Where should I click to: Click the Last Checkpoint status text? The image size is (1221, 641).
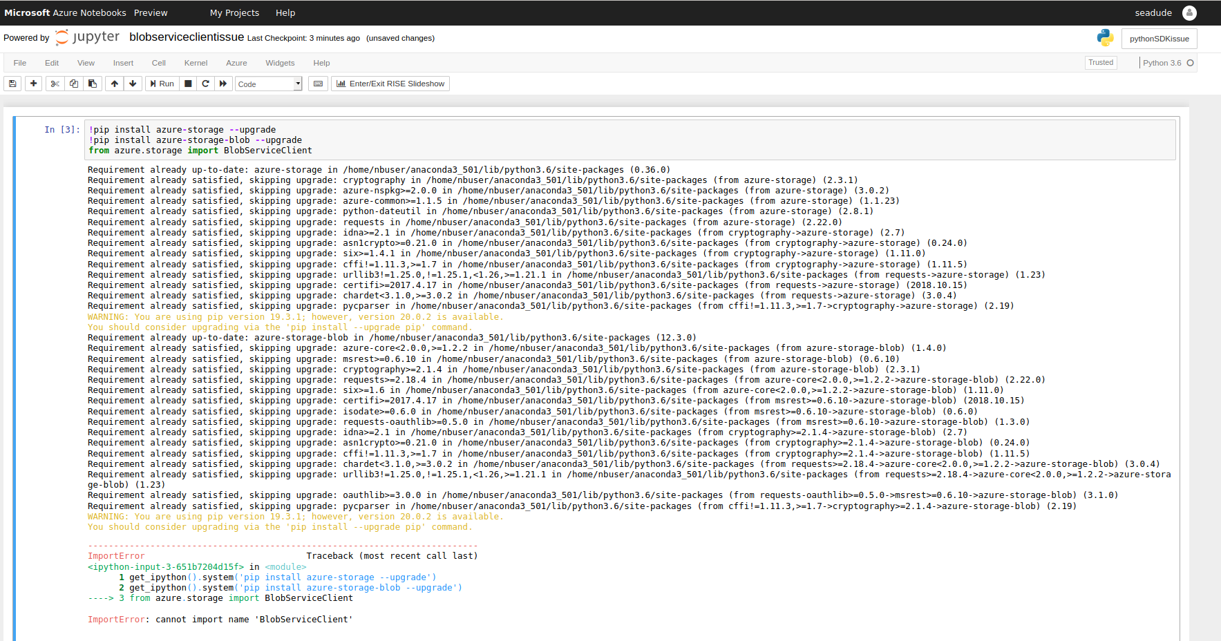tap(303, 38)
